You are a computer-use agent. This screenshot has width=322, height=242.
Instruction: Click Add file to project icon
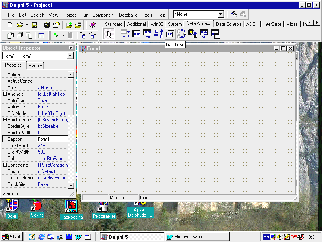69,25
